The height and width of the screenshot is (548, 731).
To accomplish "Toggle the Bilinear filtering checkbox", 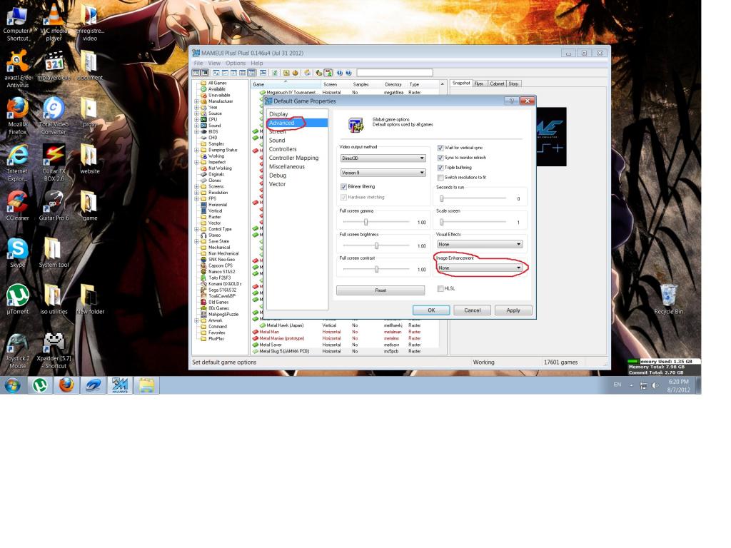I will tap(343, 186).
